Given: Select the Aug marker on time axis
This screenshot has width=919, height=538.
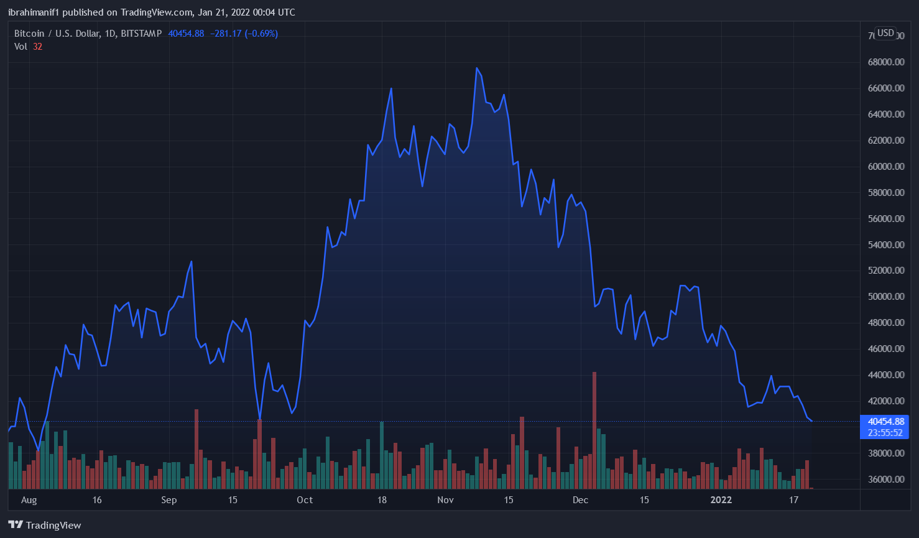Looking at the screenshot, I should point(29,500).
